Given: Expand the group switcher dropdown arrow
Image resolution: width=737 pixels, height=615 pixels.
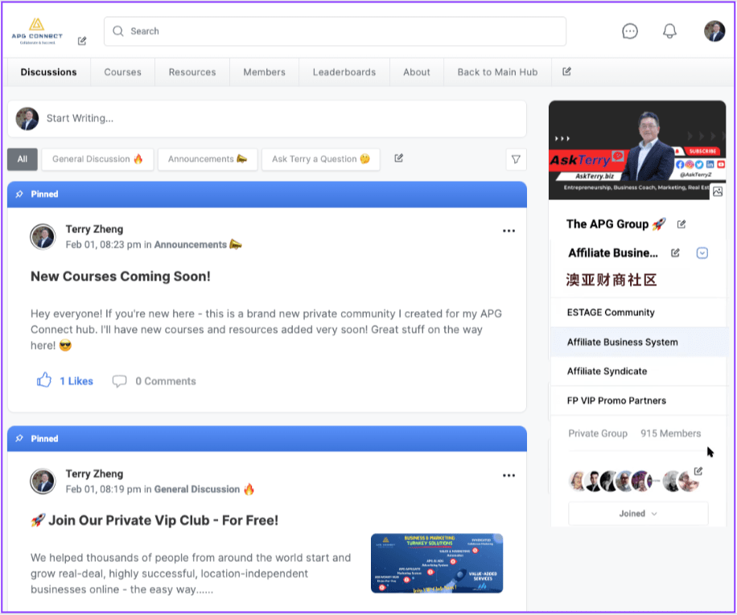Looking at the screenshot, I should click(702, 253).
